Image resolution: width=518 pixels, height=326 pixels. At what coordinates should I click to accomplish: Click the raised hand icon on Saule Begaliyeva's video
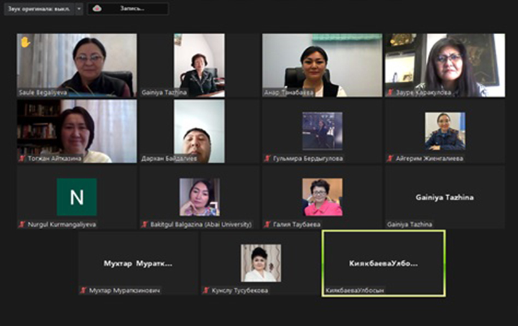pyautogui.click(x=25, y=42)
